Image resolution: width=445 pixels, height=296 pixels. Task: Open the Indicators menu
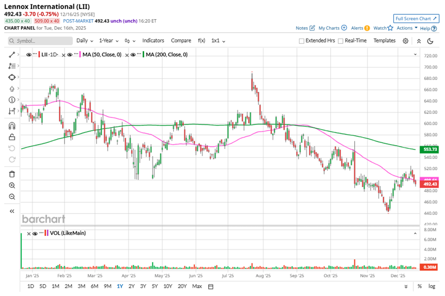[x=153, y=40]
